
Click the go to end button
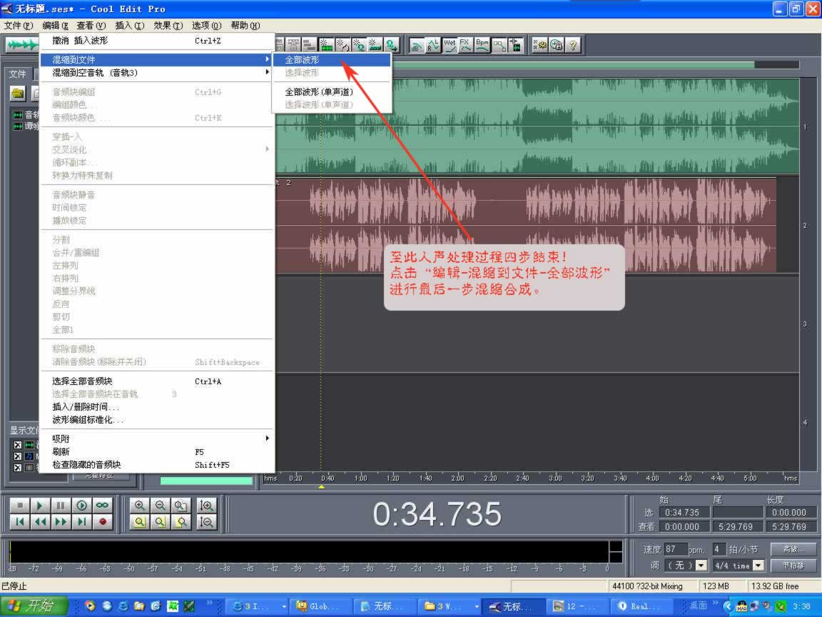pyautogui.click(x=82, y=521)
